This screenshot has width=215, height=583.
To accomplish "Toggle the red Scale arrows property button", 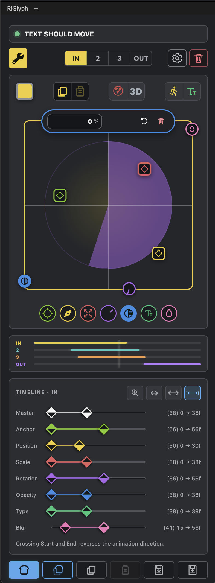I will pyautogui.click(x=88, y=313).
